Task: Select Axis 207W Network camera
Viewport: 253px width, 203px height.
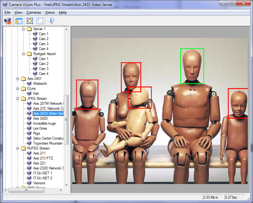Action: pos(48,103)
